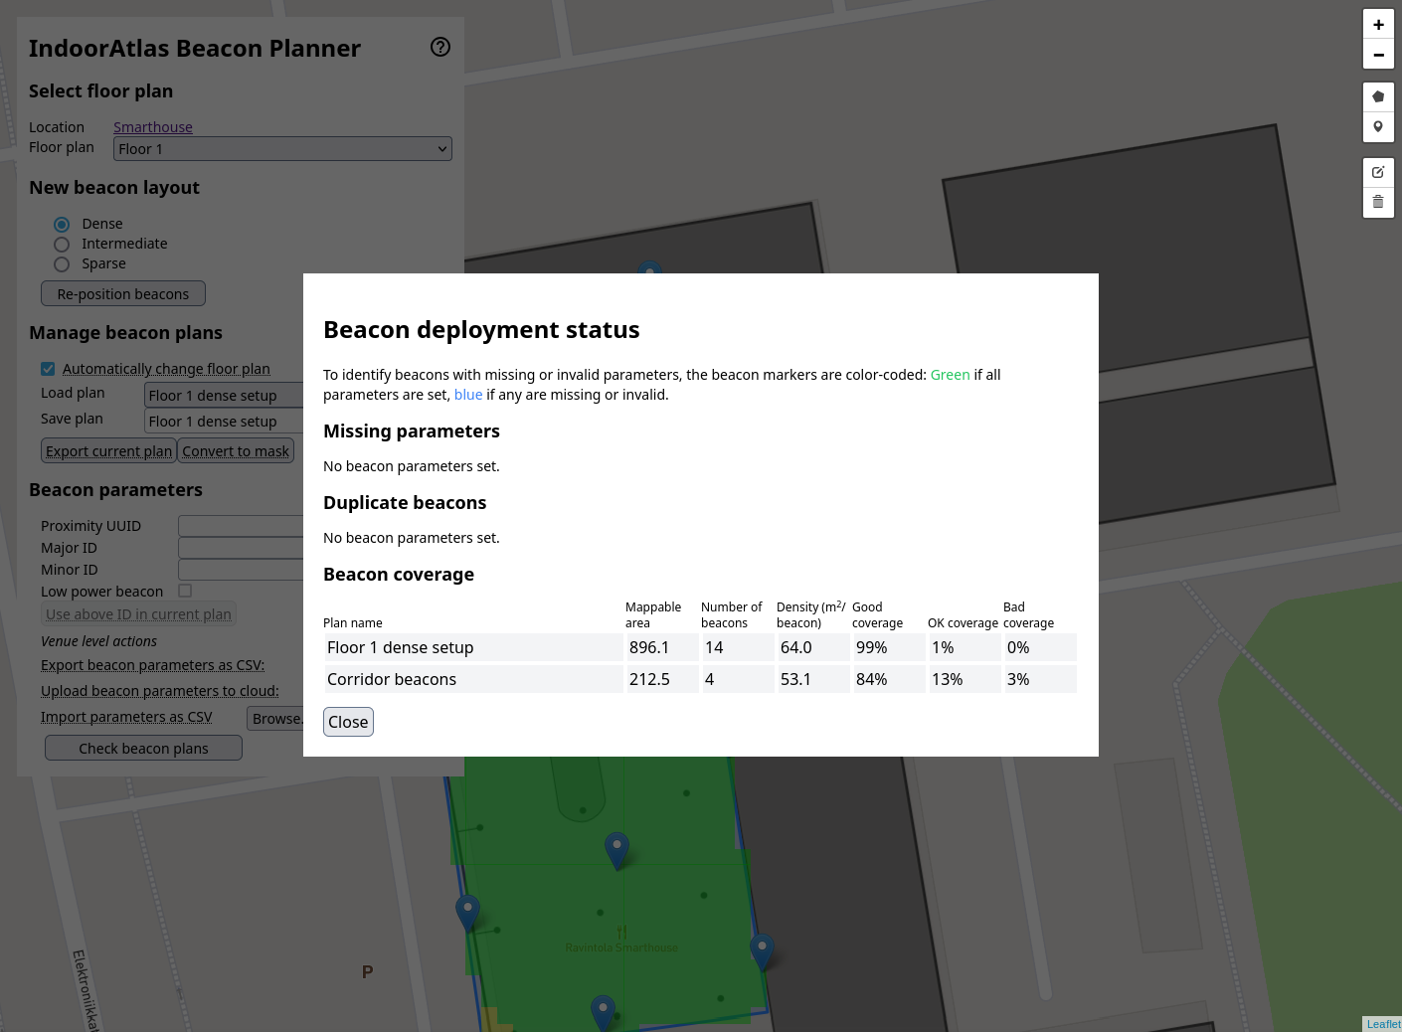
Task: Activate the edit layers tool
Action: point(1378,172)
